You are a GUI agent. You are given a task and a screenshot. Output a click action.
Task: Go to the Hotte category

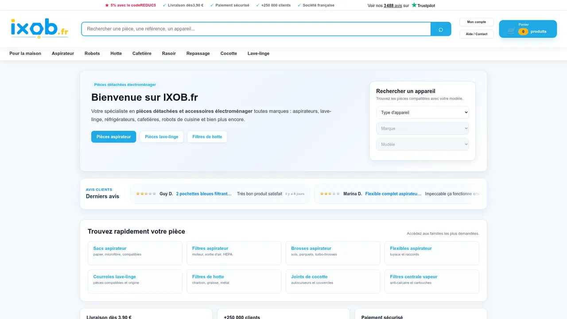pyautogui.click(x=116, y=54)
